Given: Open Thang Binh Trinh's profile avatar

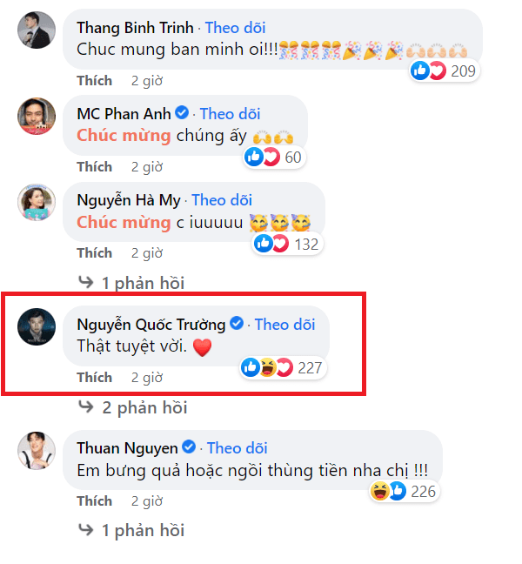Looking at the screenshot, I should (x=37, y=30).
